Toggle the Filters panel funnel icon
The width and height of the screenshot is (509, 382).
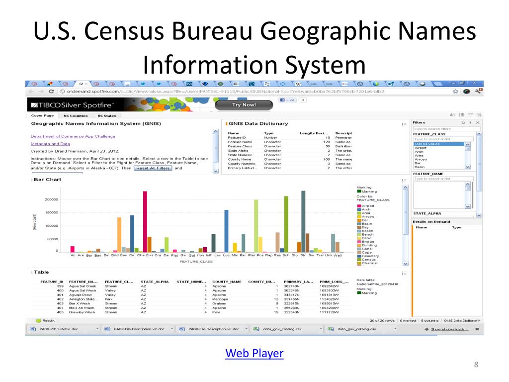(x=470, y=115)
